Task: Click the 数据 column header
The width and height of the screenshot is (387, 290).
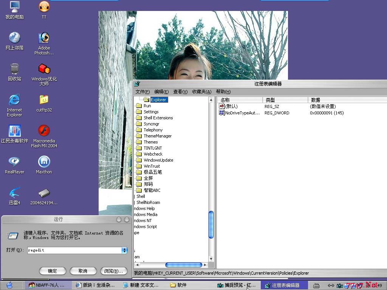Action: [348, 100]
